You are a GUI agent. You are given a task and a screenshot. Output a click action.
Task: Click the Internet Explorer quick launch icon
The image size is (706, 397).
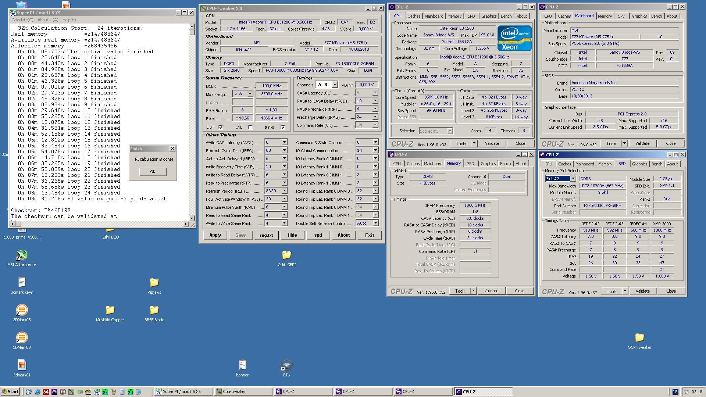(38, 392)
